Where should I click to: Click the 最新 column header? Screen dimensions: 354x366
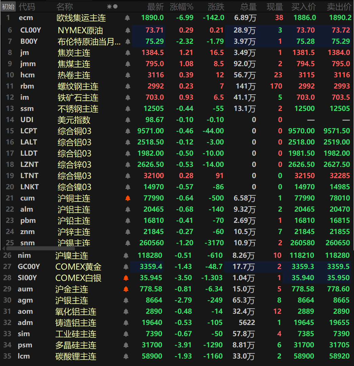tap(155, 6)
